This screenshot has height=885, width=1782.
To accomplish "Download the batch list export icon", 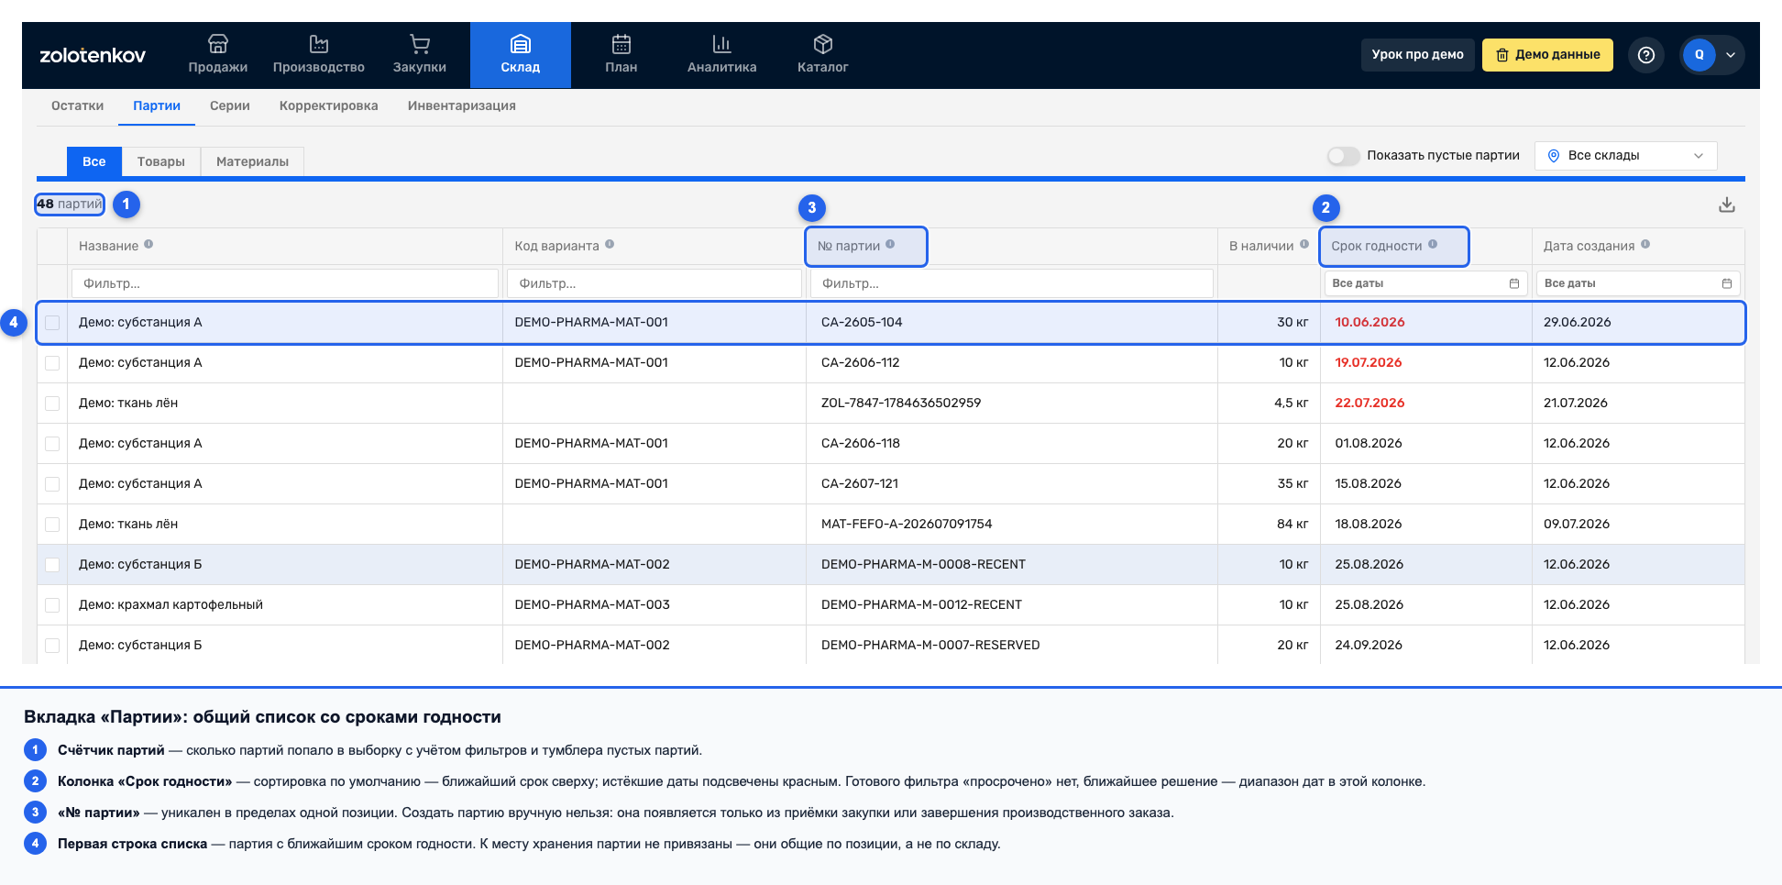I will pos(1726,205).
